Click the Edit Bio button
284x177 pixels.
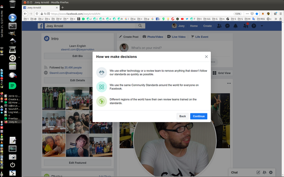coord(78,56)
